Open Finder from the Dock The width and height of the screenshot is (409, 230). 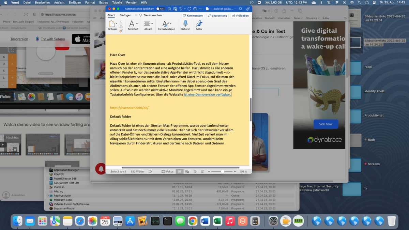17,221
